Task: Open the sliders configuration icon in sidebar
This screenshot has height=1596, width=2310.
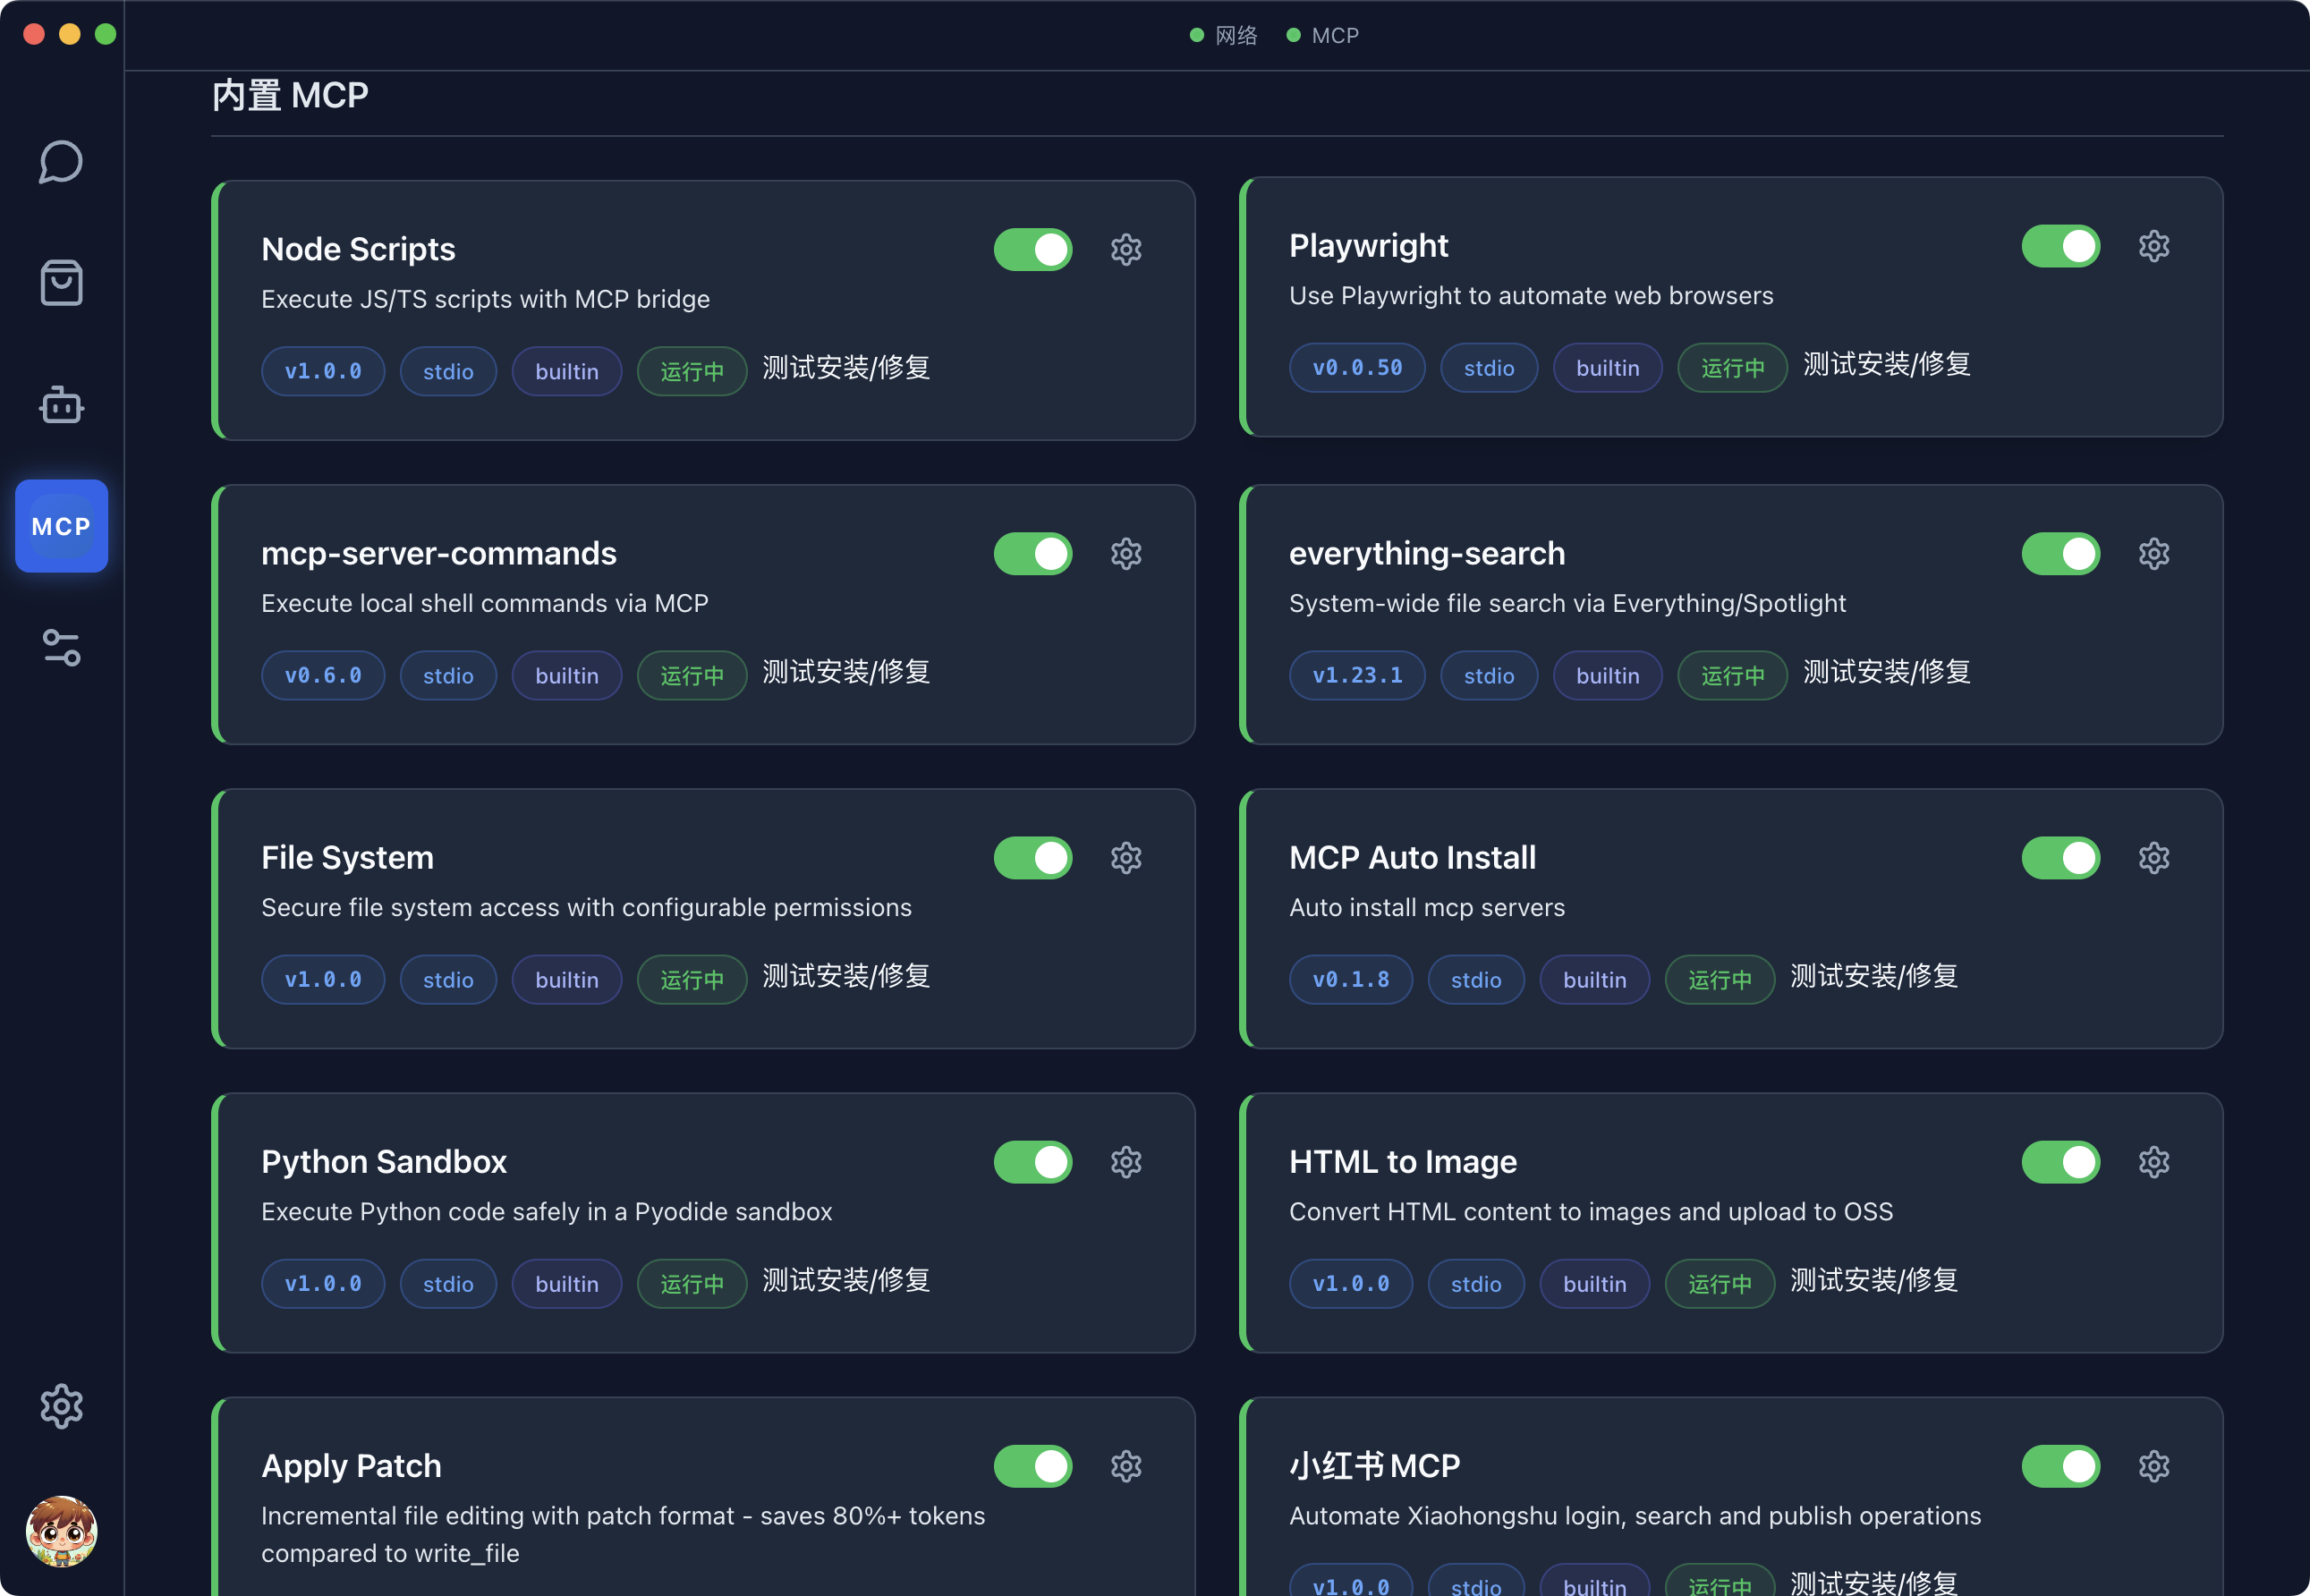Action: (x=61, y=648)
